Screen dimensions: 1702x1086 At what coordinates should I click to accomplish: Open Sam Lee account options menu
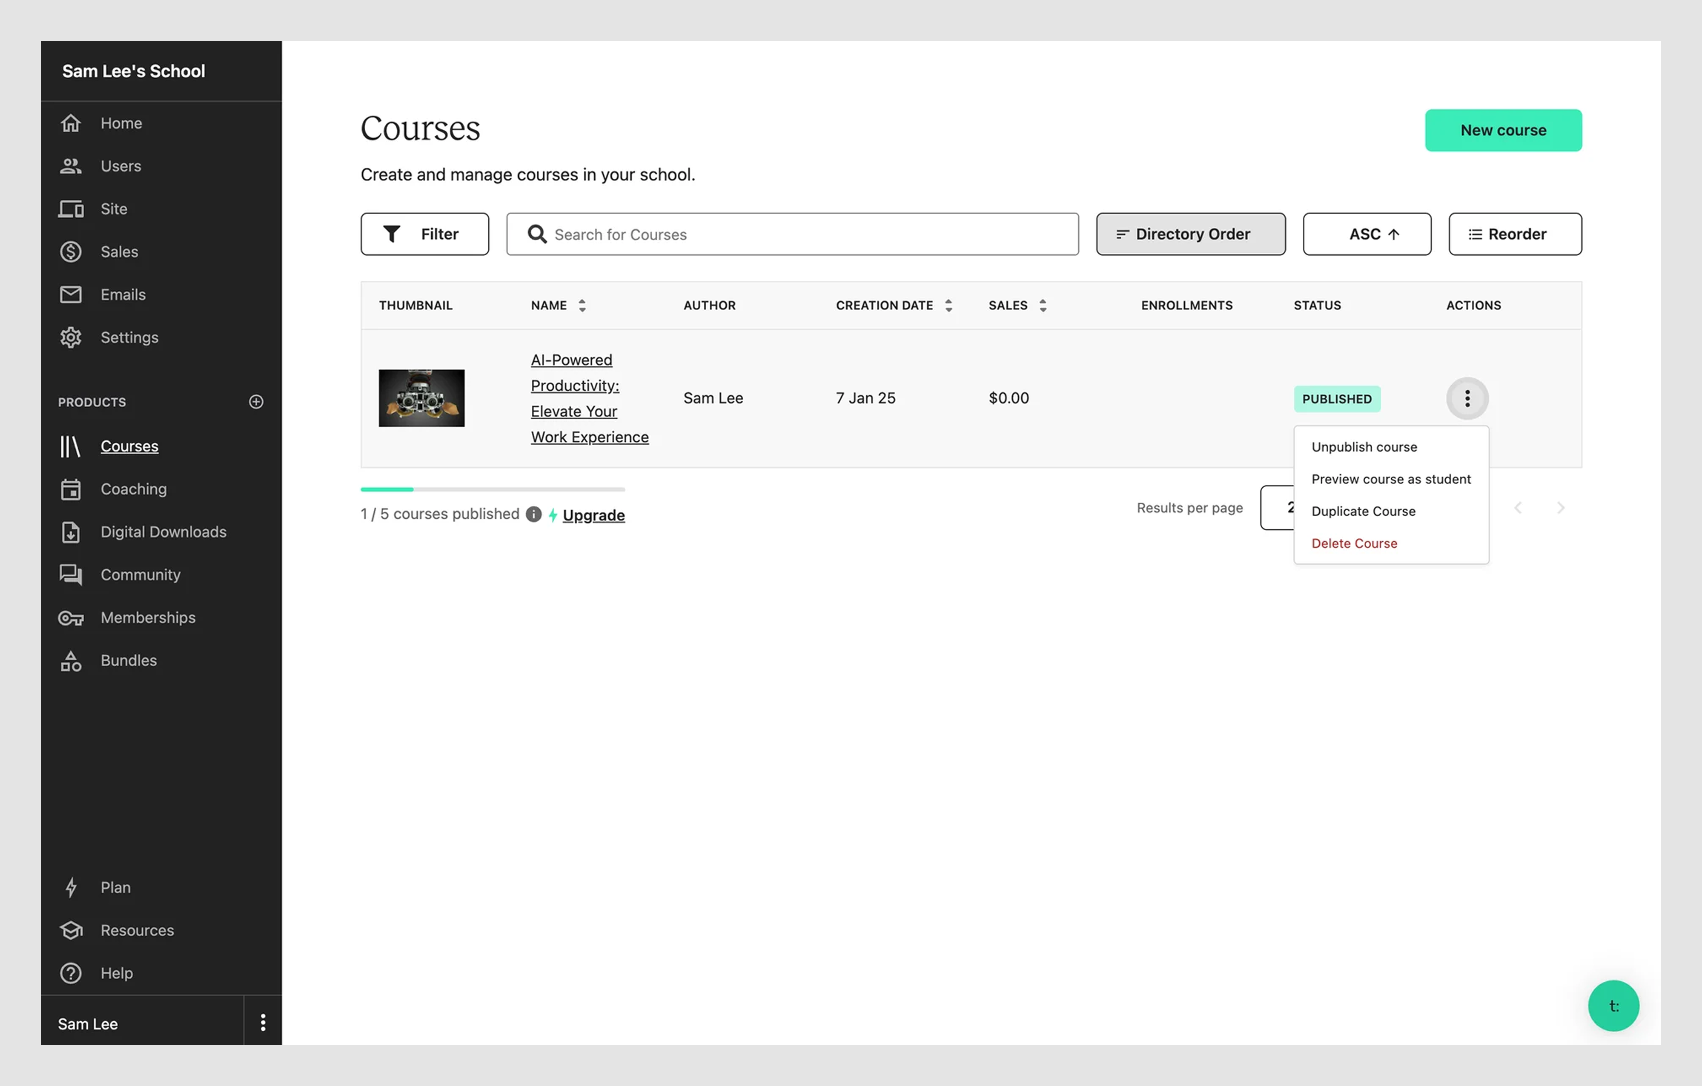263,1023
